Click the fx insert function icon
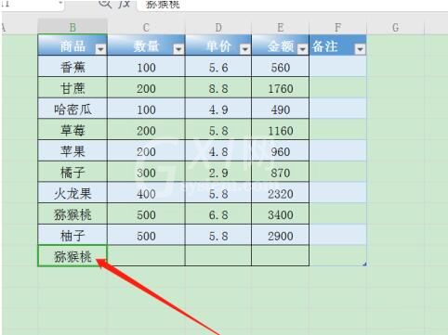The width and height of the screenshot is (448, 335). pos(125,4)
